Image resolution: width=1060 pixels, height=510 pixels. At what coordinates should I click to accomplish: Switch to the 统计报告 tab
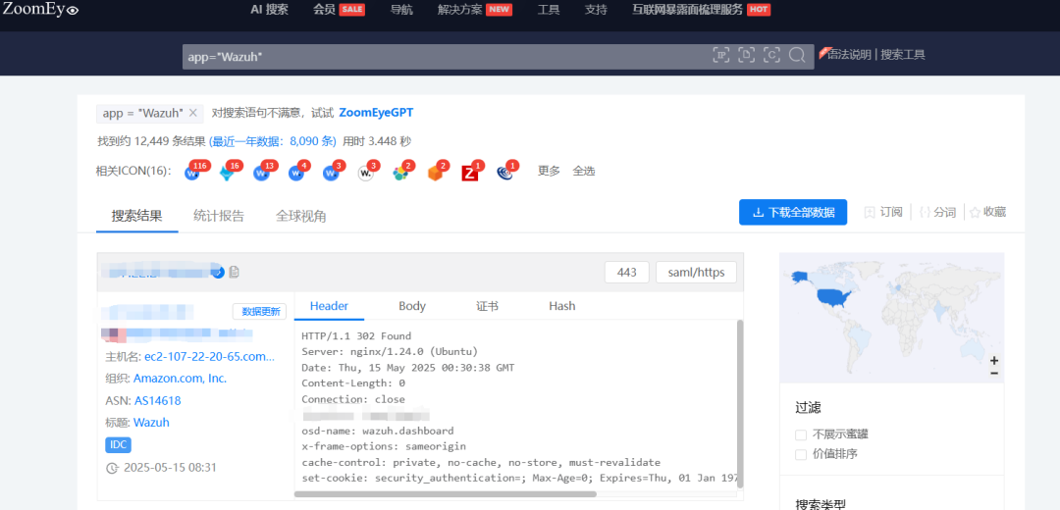click(x=218, y=216)
